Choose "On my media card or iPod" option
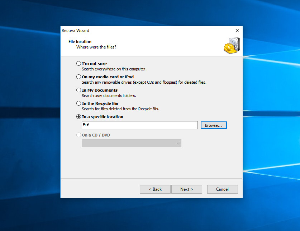The height and width of the screenshot is (231, 300). [79, 77]
